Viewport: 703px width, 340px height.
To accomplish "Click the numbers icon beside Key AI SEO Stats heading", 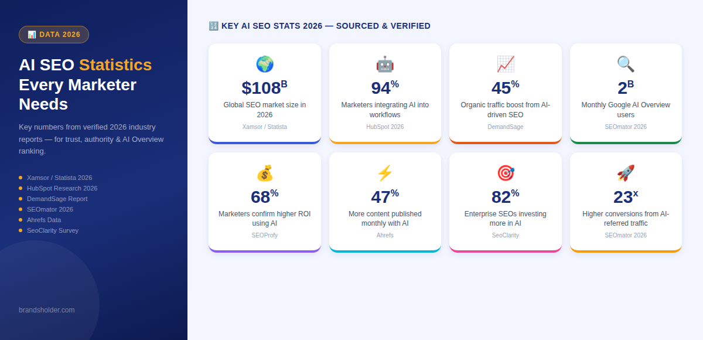I will pos(213,26).
